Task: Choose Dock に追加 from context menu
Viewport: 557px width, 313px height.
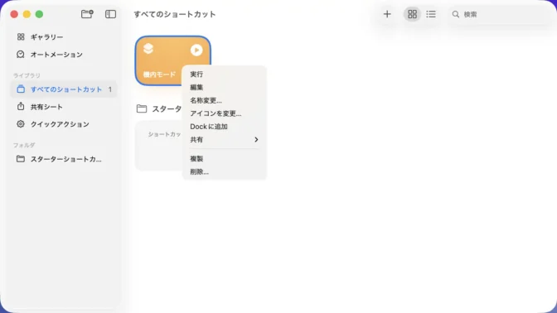Action: [224, 127]
